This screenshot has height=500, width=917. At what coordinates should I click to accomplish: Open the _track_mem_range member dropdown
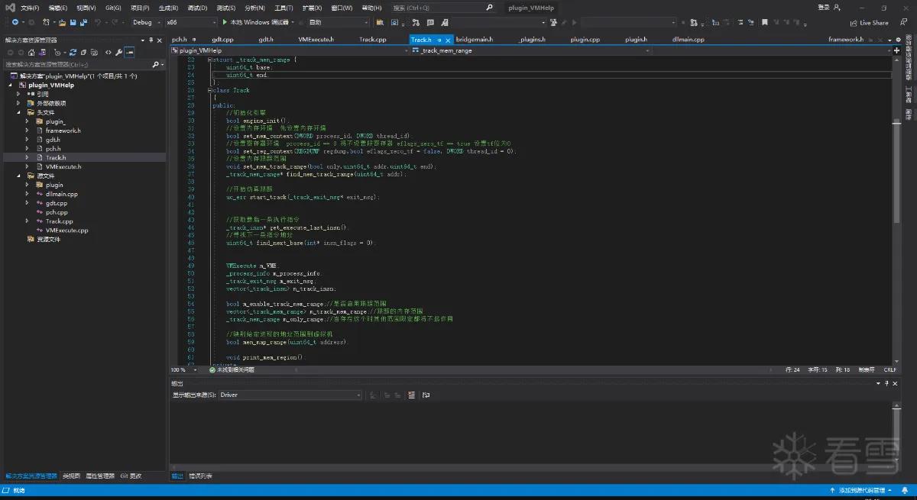point(530,50)
